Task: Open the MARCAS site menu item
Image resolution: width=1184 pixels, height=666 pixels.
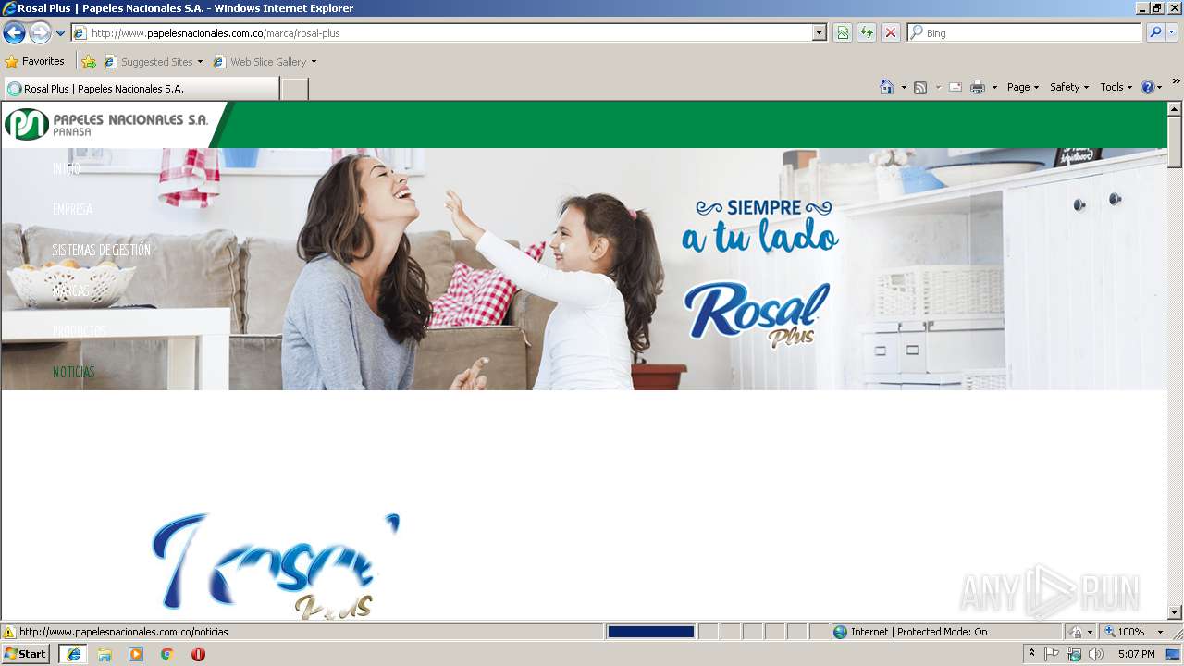Action: [x=71, y=291]
